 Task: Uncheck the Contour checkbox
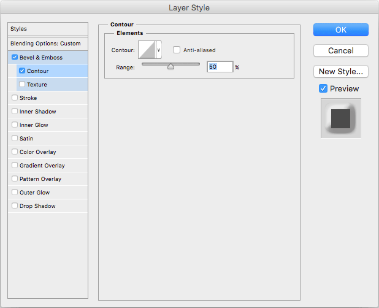click(x=22, y=71)
